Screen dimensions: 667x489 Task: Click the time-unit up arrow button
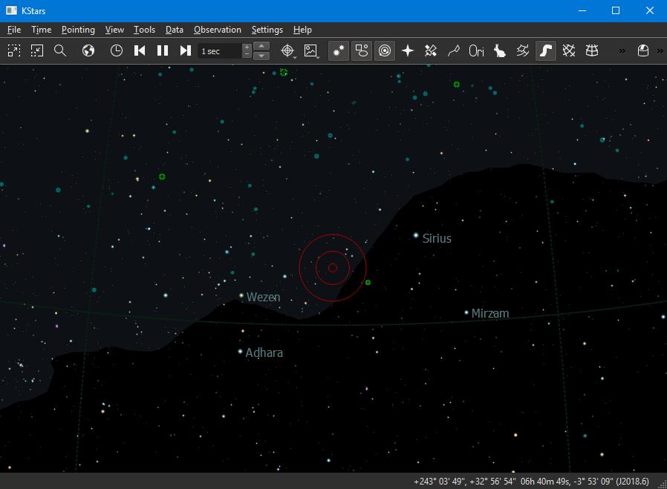click(261, 46)
